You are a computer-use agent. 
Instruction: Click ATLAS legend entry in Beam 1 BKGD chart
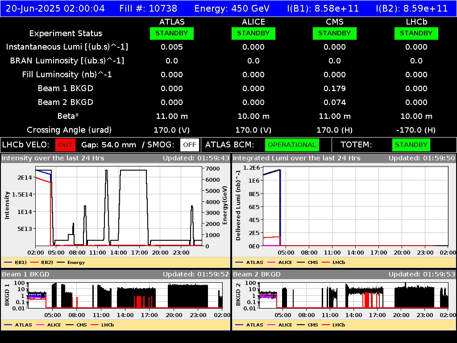coord(18,325)
